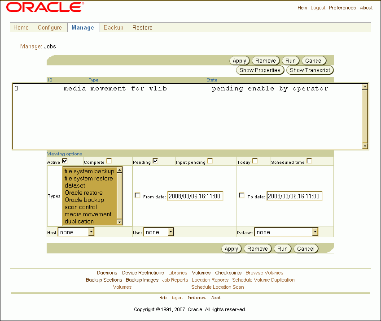Enable the To date checkbox
The width and height of the screenshot is (381, 321).
click(241, 195)
